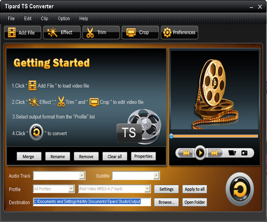Click the Merge button

click(29, 156)
